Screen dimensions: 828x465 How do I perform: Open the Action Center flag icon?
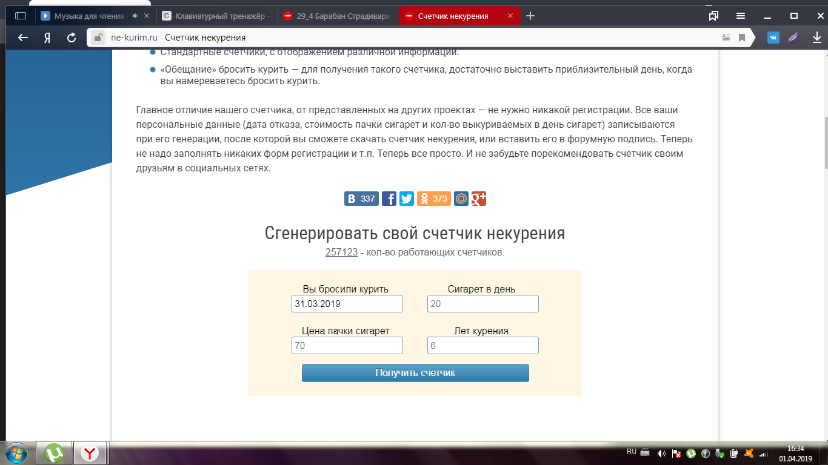pyautogui.click(x=676, y=453)
